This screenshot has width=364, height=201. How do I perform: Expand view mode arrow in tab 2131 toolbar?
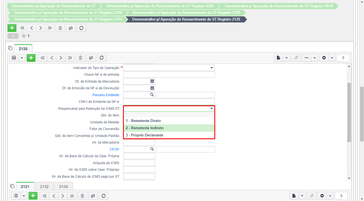point(24,196)
